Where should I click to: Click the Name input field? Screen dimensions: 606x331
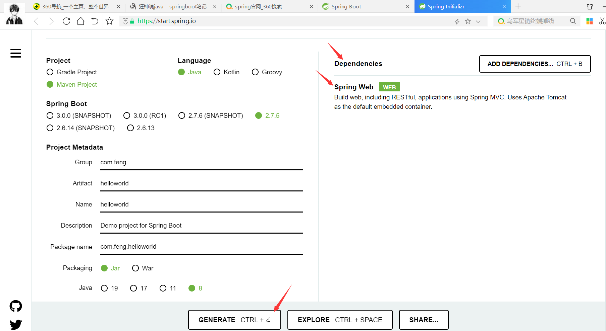coord(201,204)
